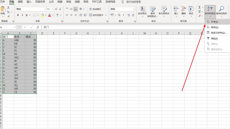230x129 pixels.
Task: Toggle Bold formatting
Action: 18,15
